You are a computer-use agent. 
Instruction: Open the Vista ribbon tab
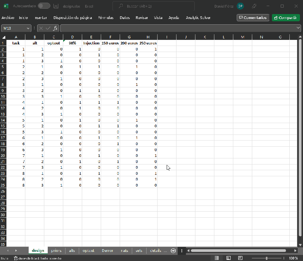tap(158, 17)
